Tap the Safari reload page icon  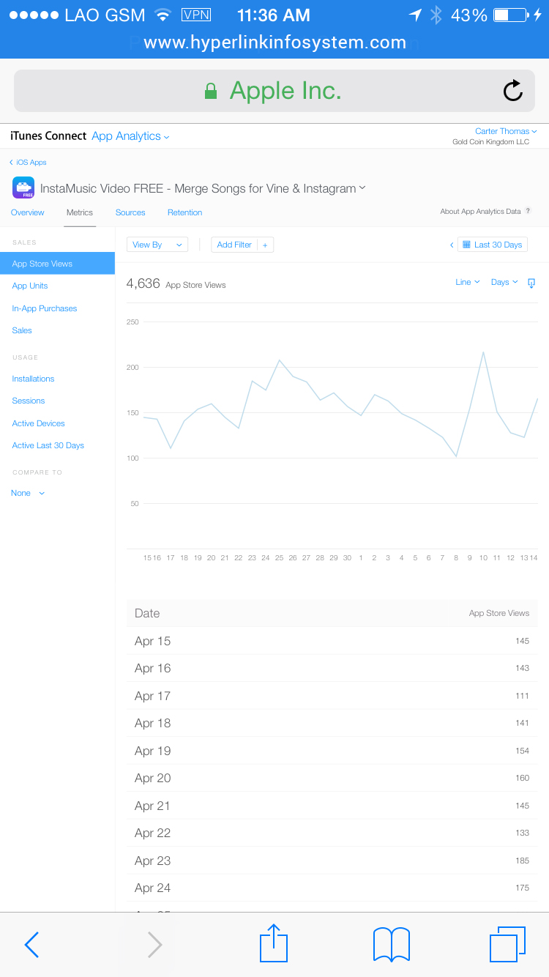(x=513, y=90)
